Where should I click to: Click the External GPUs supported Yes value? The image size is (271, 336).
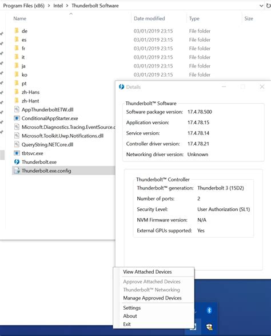pyautogui.click(x=201, y=231)
